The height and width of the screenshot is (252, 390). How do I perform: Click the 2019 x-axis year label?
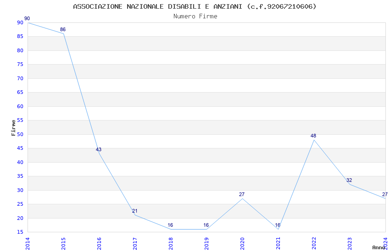[x=206, y=243]
